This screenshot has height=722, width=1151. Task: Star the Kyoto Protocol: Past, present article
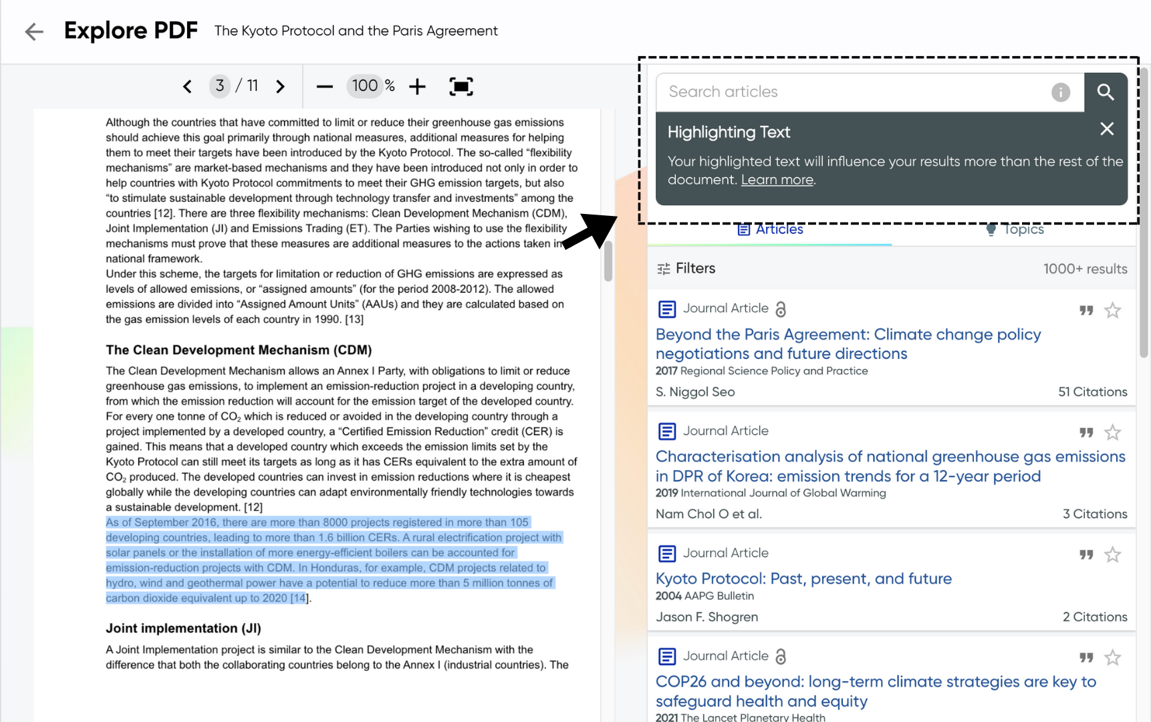[x=1112, y=555]
